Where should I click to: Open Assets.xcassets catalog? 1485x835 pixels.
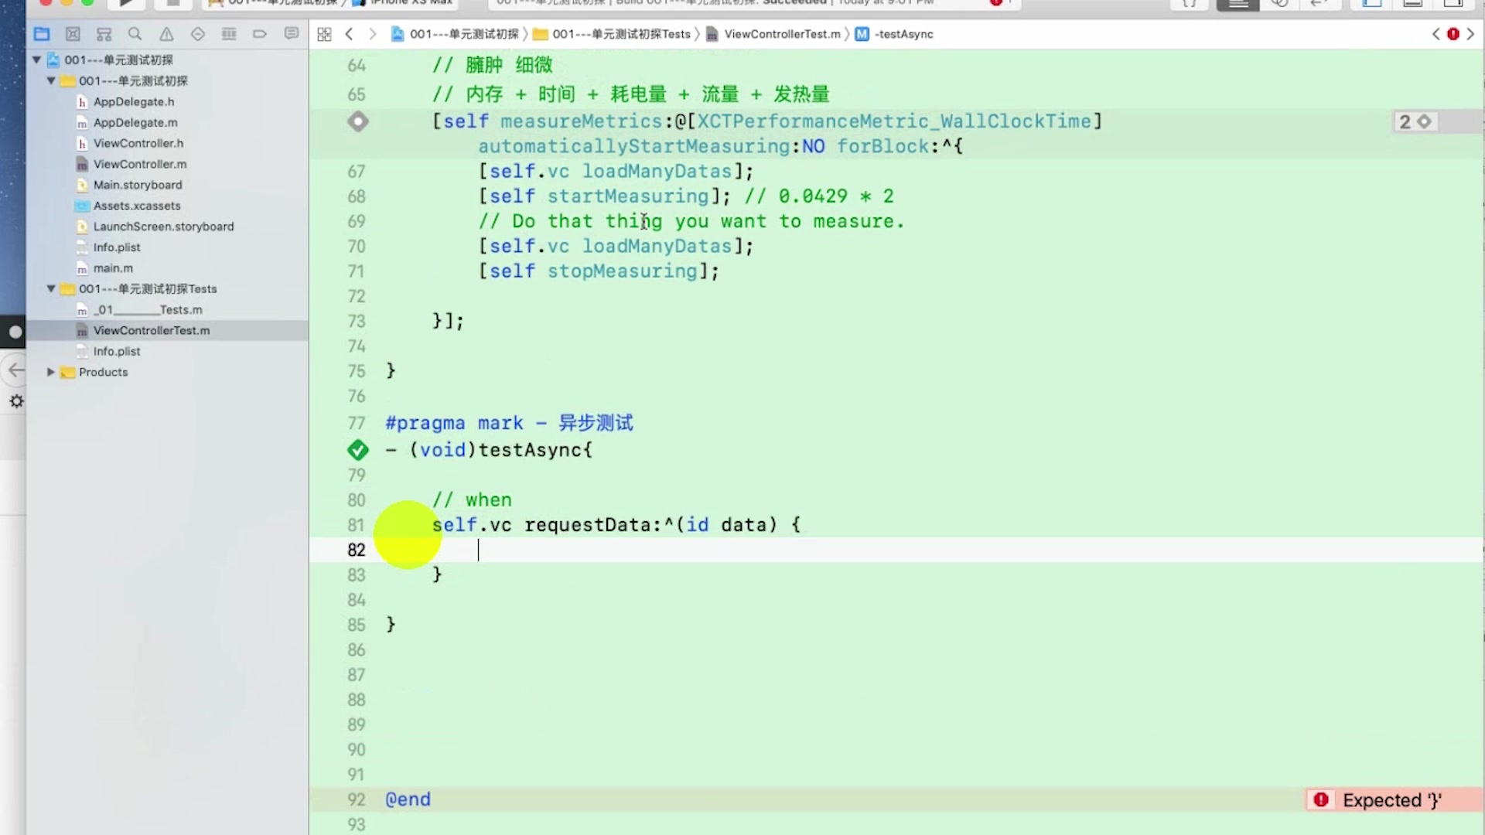137,206
